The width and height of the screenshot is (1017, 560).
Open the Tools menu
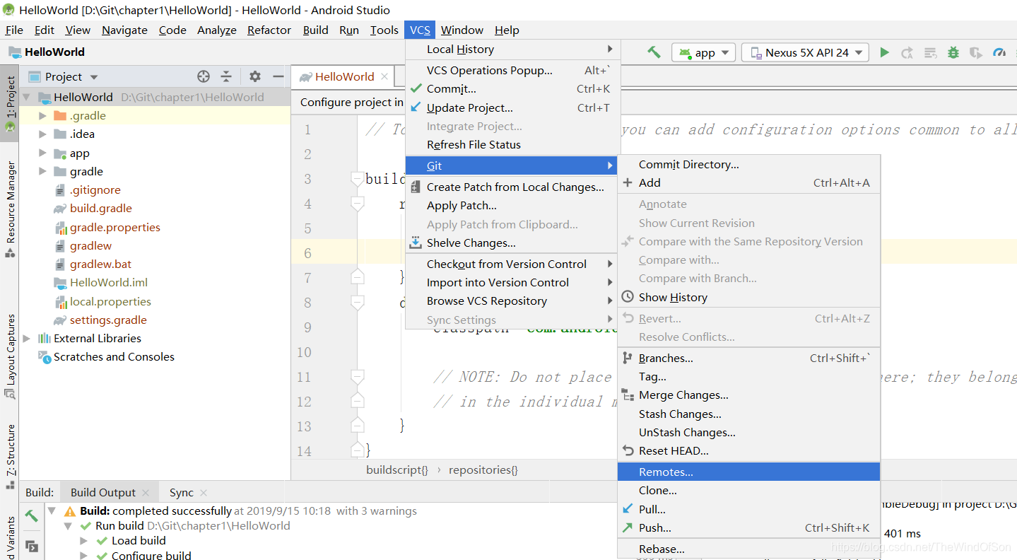tap(384, 30)
